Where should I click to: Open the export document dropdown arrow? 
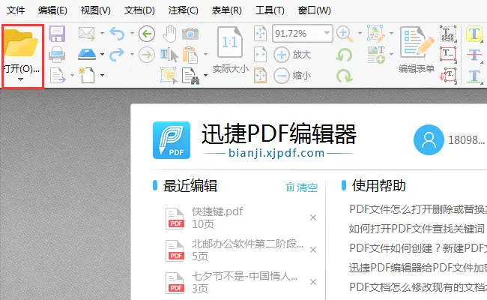coord(72,75)
